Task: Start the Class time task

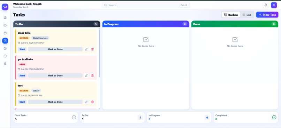Action: pyautogui.click(x=22, y=49)
